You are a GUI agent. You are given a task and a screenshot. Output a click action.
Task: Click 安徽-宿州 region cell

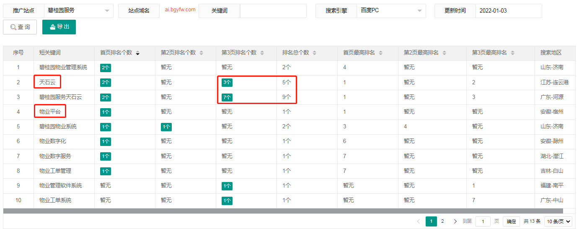click(552, 112)
